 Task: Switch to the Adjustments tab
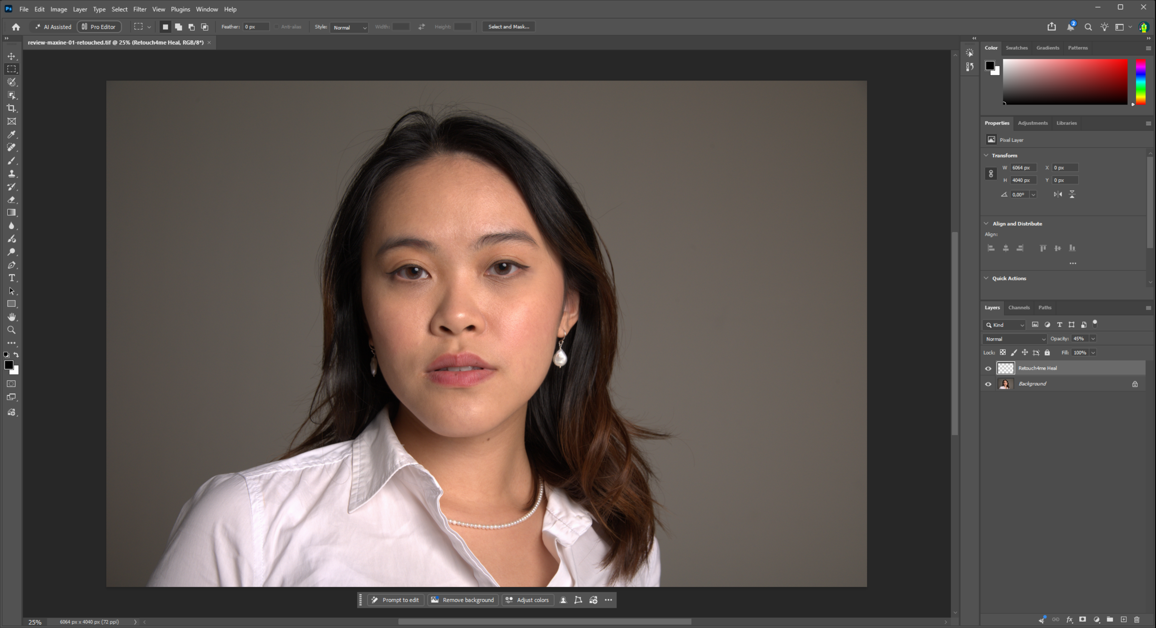(1033, 123)
